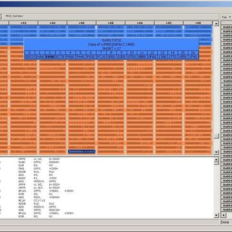Viewport: 232px width, 232px height.
Task: Click the +04 column header
Action: (53, 23)
